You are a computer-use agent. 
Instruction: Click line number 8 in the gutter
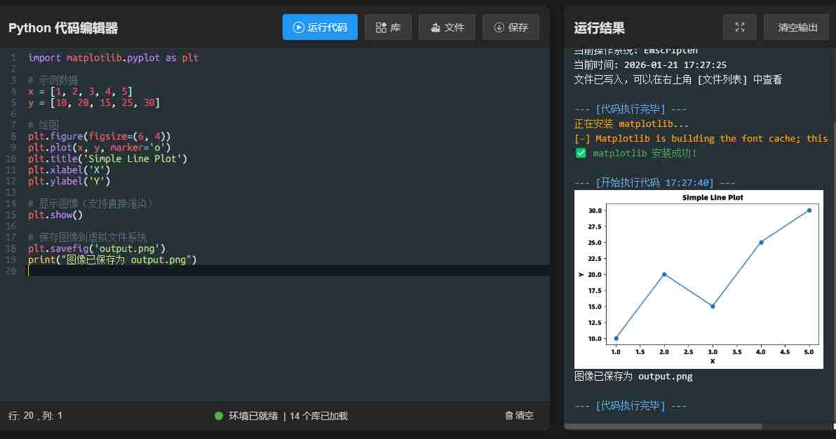pos(13,125)
